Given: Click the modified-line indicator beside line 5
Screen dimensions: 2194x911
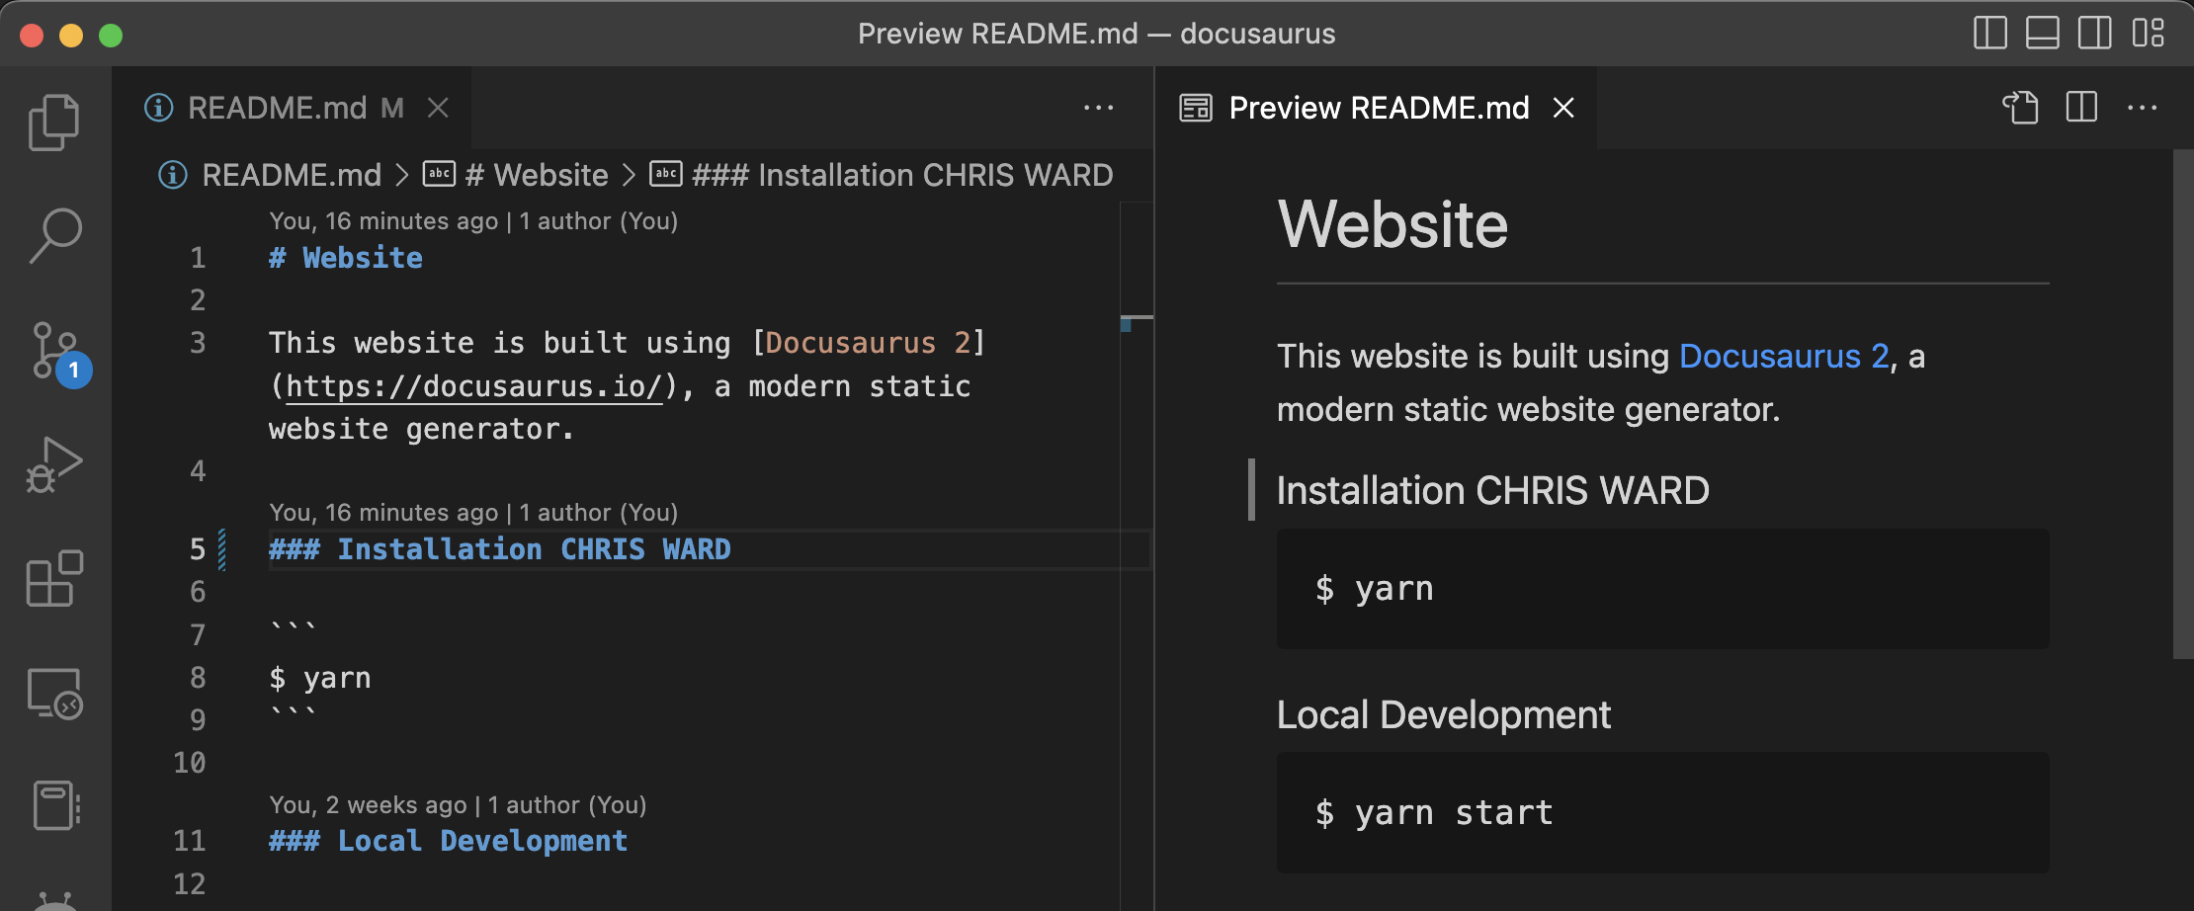Looking at the screenshot, I should click(x=222, y=549).
